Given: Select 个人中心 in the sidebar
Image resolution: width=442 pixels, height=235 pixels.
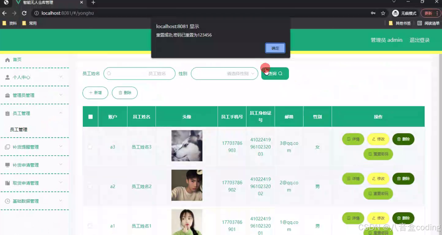Looking at the screenshot, I should [x=21, y=77].
